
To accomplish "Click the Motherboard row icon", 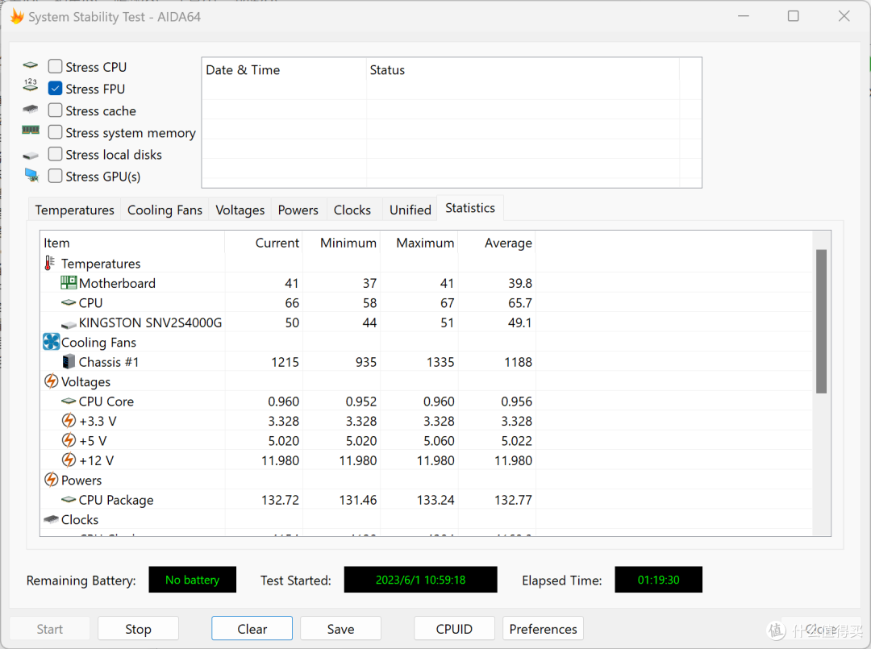I will click(x=69, y=283).
